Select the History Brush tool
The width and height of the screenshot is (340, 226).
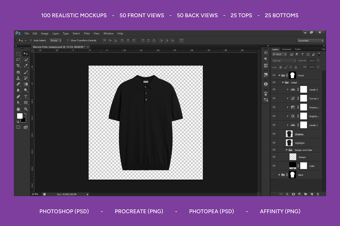(26, 78)
